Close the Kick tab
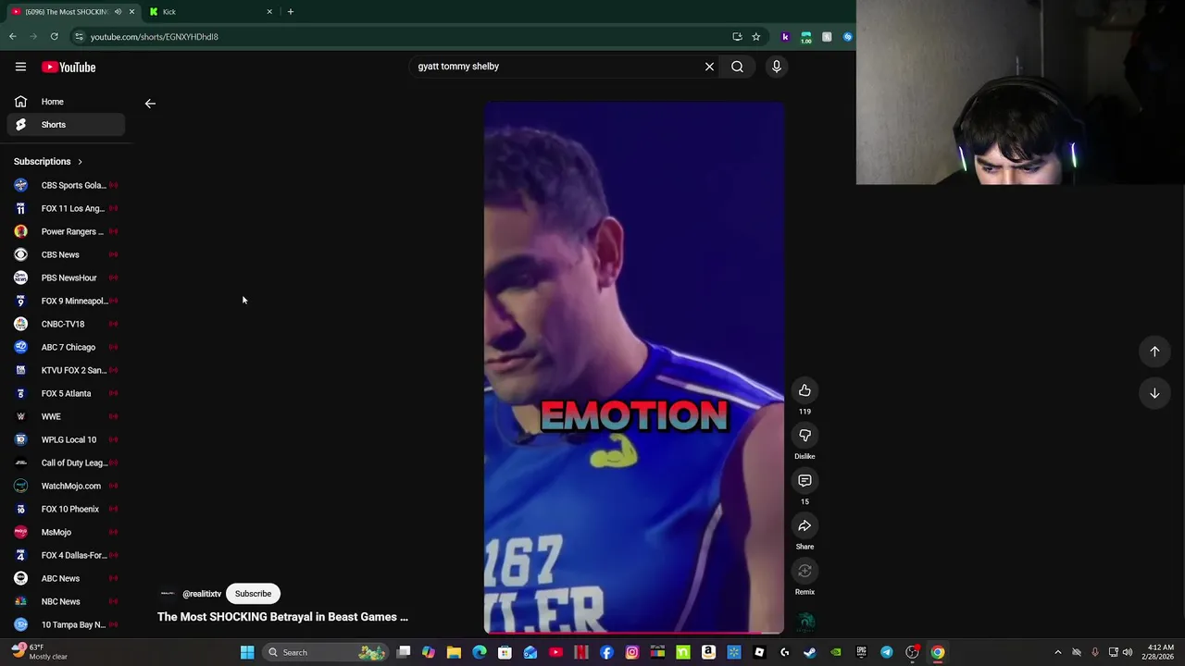Screen dimensions: 1185x666 click(x=269, y=12)
